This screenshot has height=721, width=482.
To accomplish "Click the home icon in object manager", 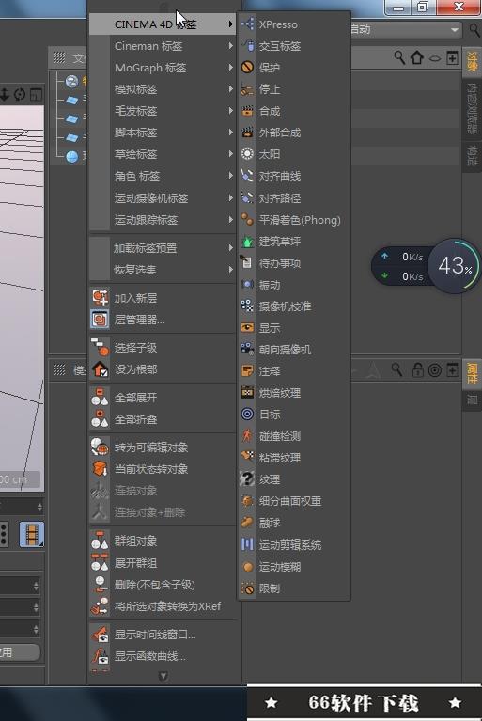I will coord(417,58).
